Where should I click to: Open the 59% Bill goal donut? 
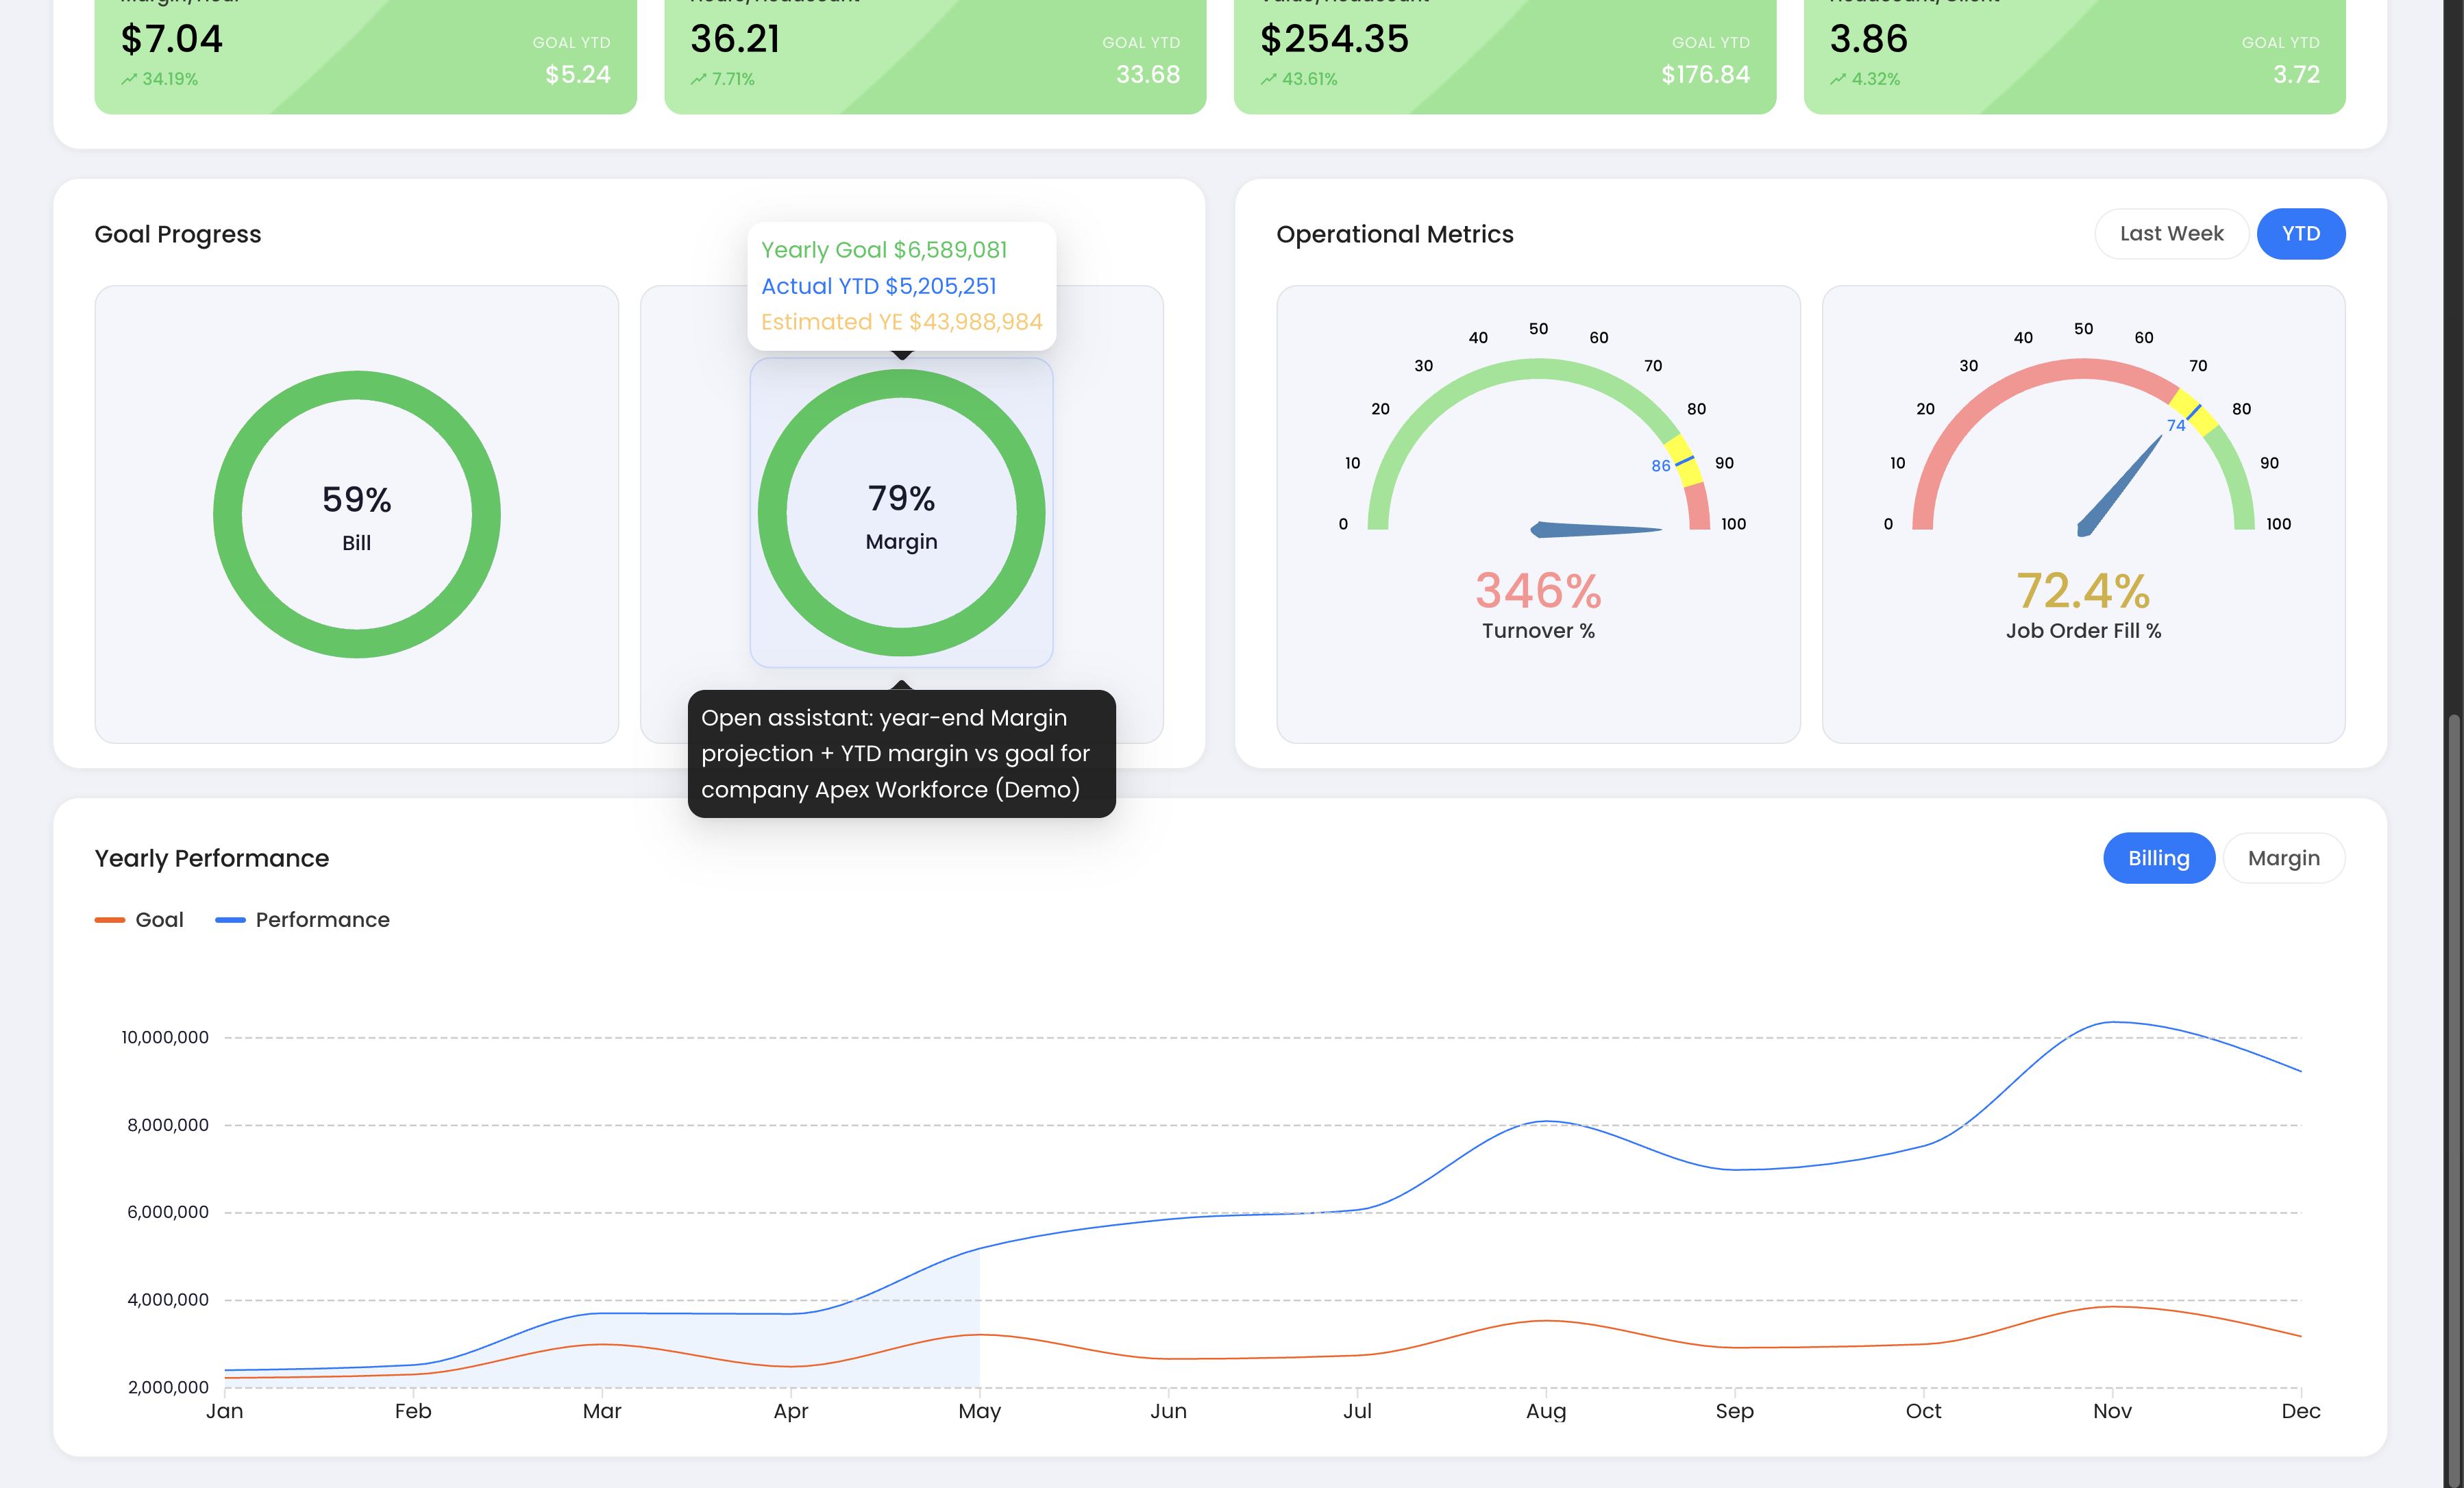[x=357, y=514]
